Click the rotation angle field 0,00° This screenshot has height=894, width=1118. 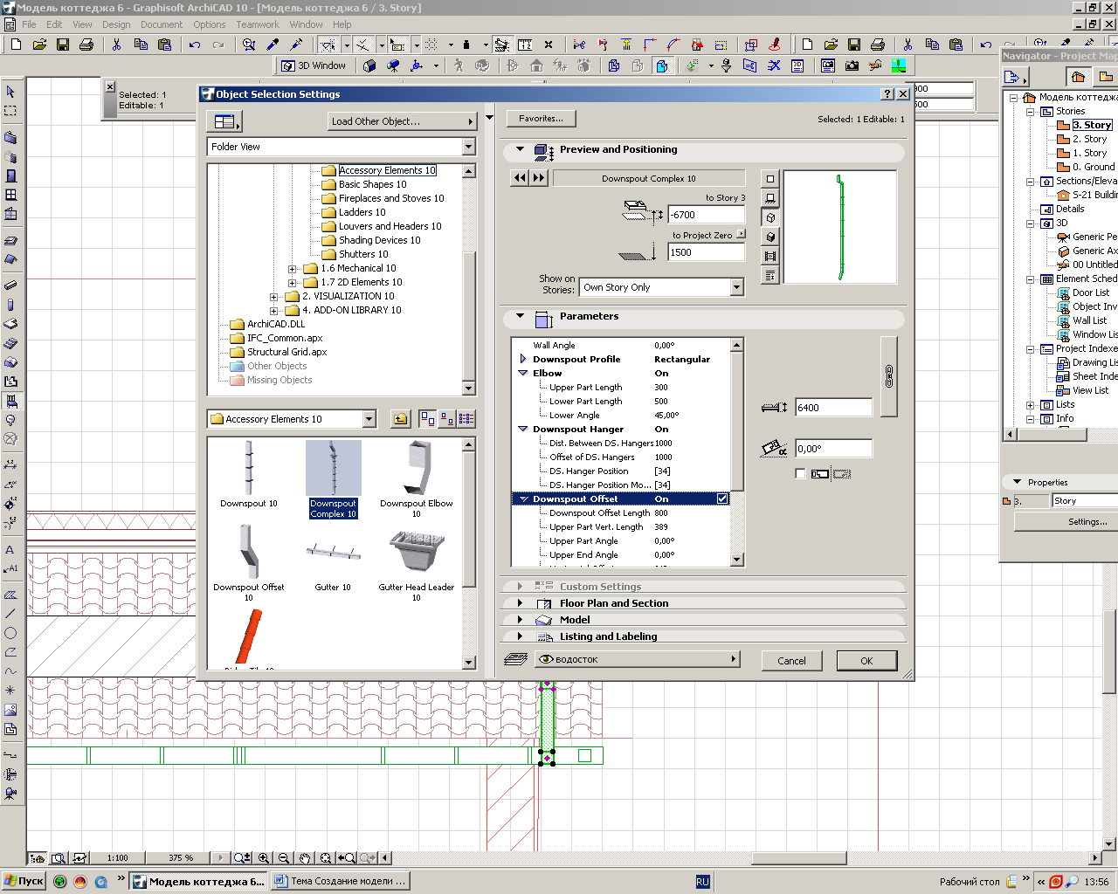pyautogui.click(x=833, y=449)
